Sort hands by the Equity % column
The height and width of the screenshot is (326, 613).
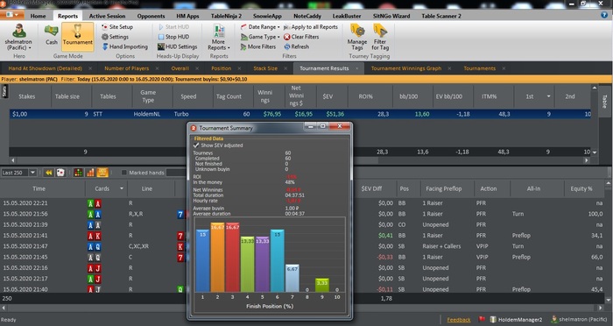point(581,188)
